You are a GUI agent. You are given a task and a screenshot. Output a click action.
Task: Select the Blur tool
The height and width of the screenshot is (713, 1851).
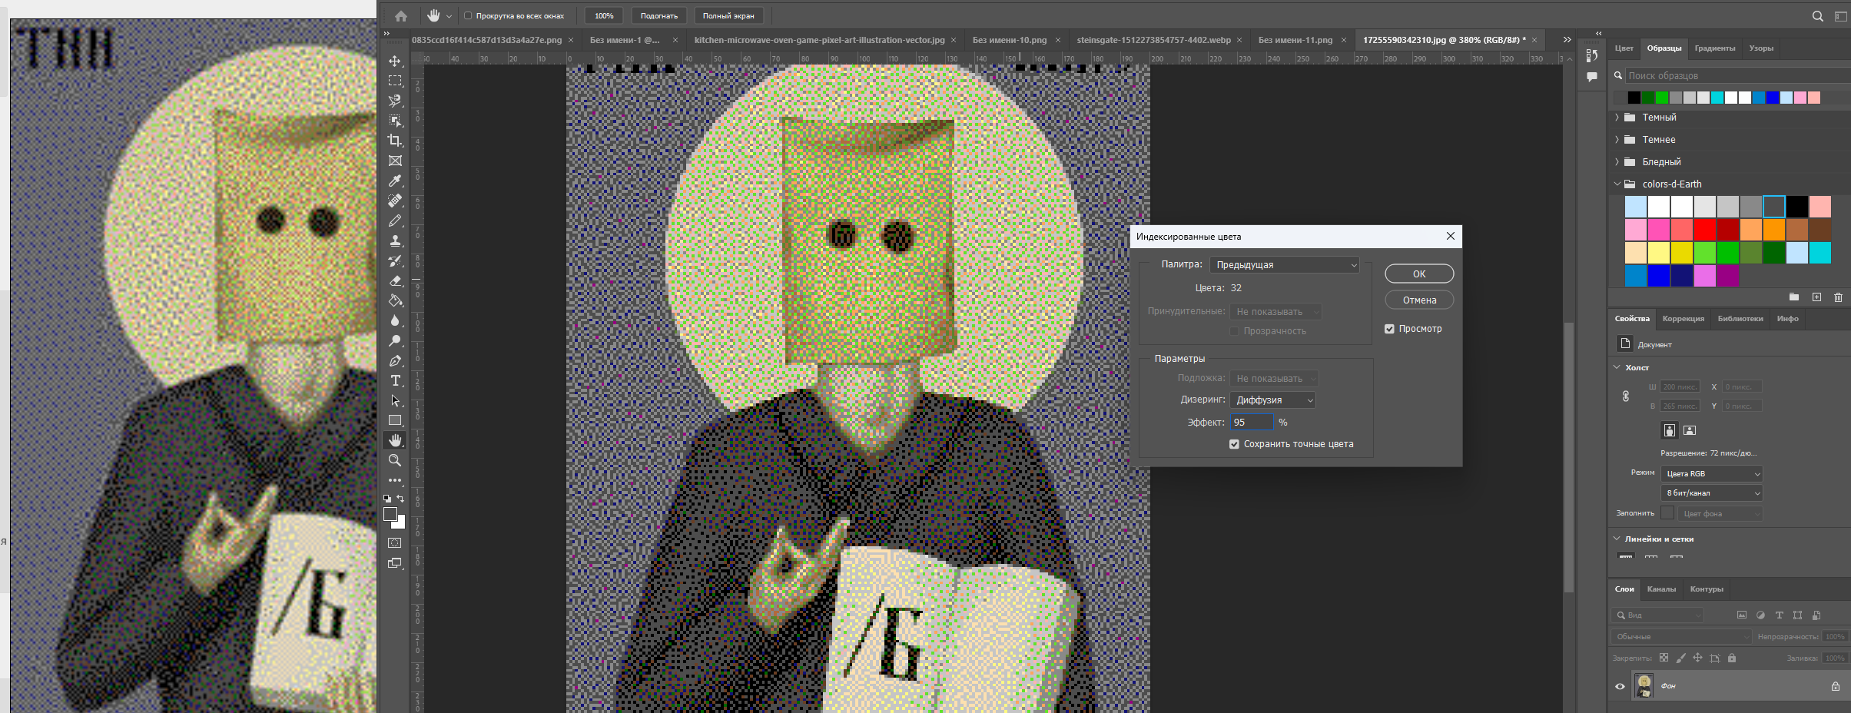click(x=395, y=320)
